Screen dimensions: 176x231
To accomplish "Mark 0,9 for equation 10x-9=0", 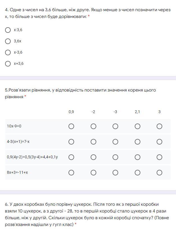I will click(71, 126).
